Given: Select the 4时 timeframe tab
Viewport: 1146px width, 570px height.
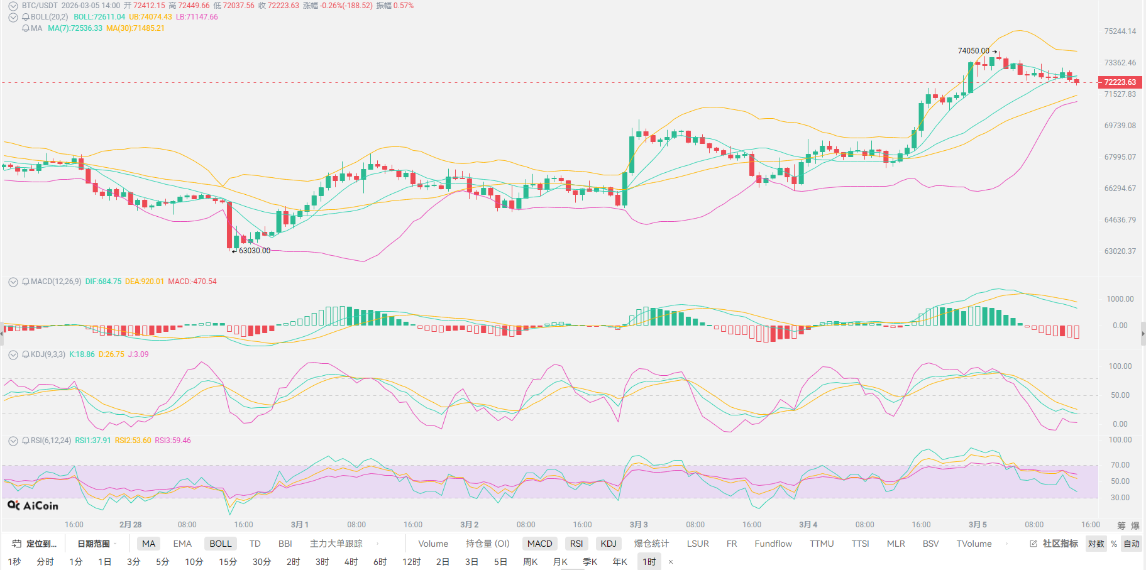Looking at the screenshot, I should click(x=351, y=562).
